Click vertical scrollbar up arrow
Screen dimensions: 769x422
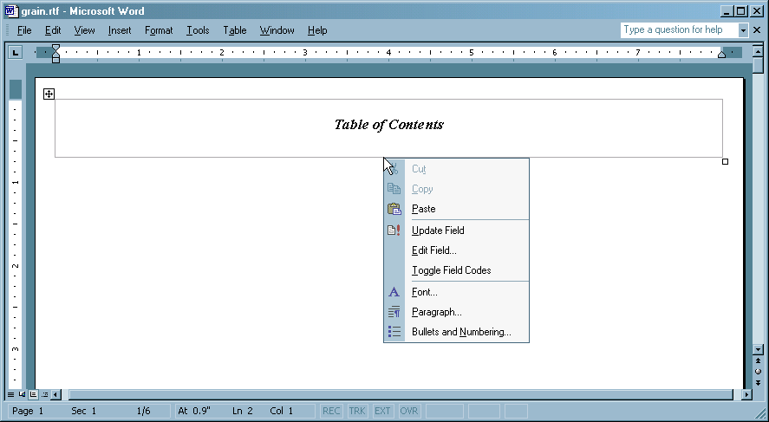coord(759,51)
